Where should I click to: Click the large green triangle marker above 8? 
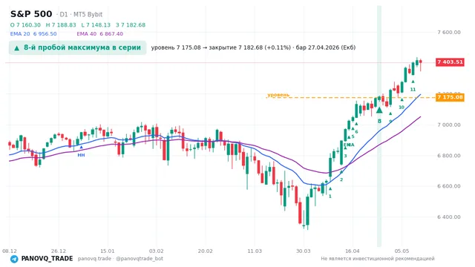tap(379, 111)
